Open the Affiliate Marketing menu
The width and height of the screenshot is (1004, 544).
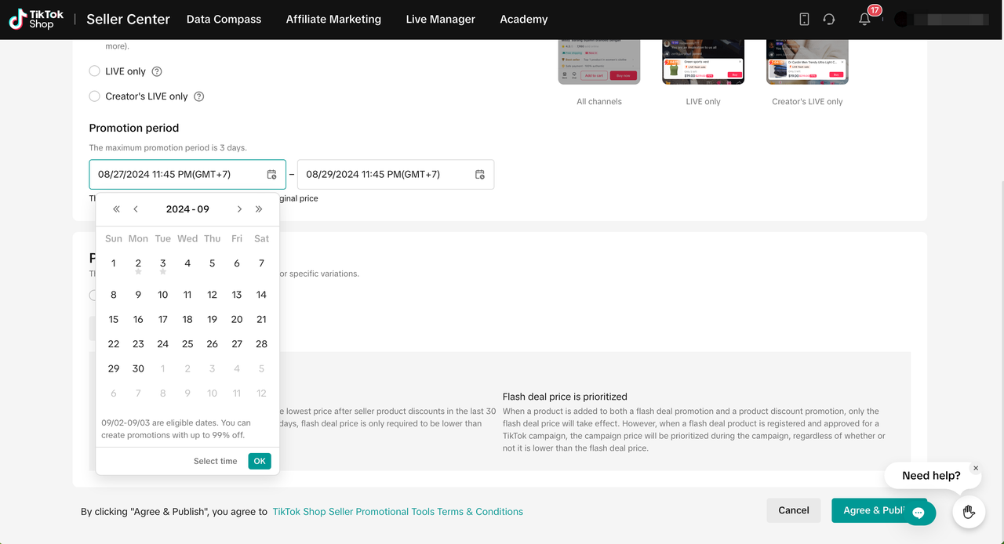[333, 20]
